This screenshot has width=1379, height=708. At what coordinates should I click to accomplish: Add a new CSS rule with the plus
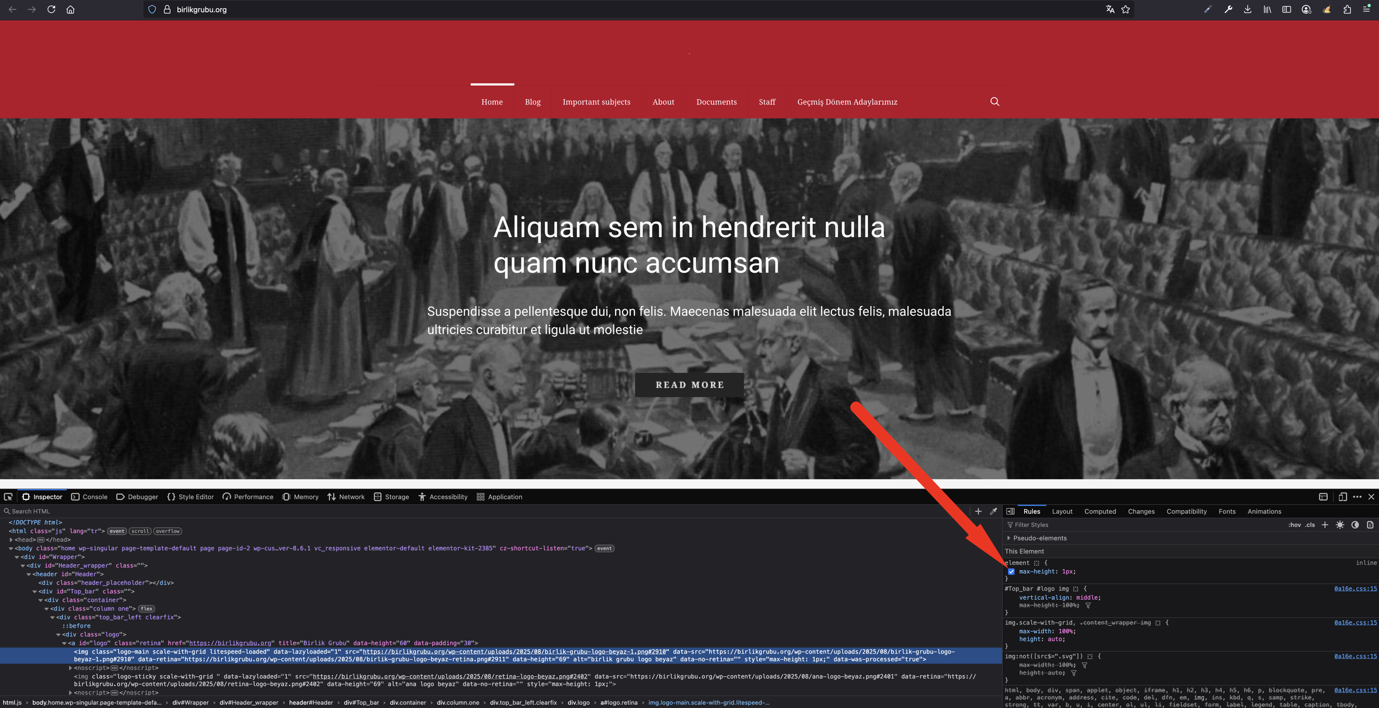[x=1325, y=525]
